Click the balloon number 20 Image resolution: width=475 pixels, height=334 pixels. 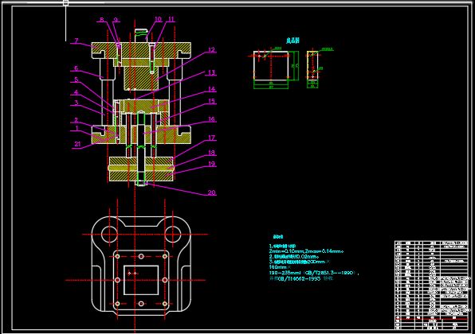[x=211, y=192]
